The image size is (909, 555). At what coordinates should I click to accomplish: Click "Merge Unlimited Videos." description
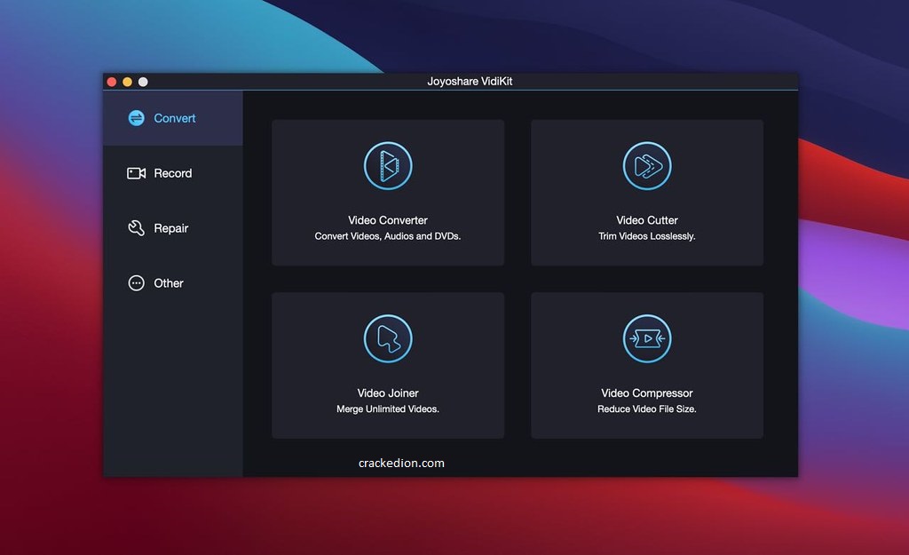pos(388,408)
